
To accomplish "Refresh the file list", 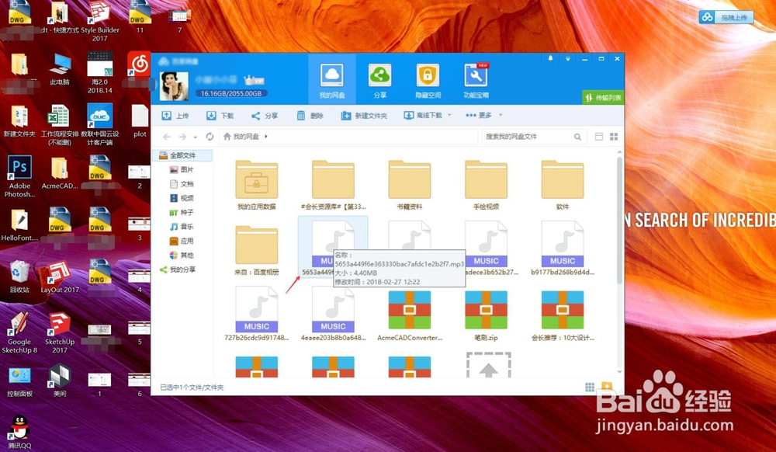I will click(x=210, y=137).
